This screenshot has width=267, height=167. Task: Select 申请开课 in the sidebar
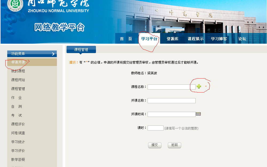click(18, 62)
